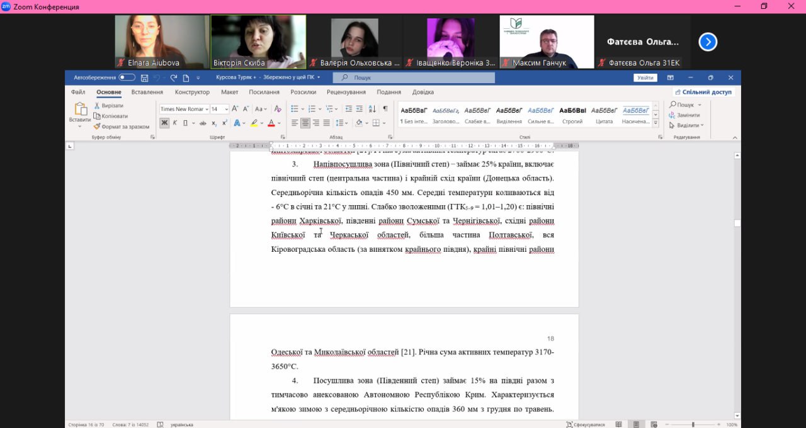Click the Format Painter brush icon
The image size is (806, 428).
point(97,127)
